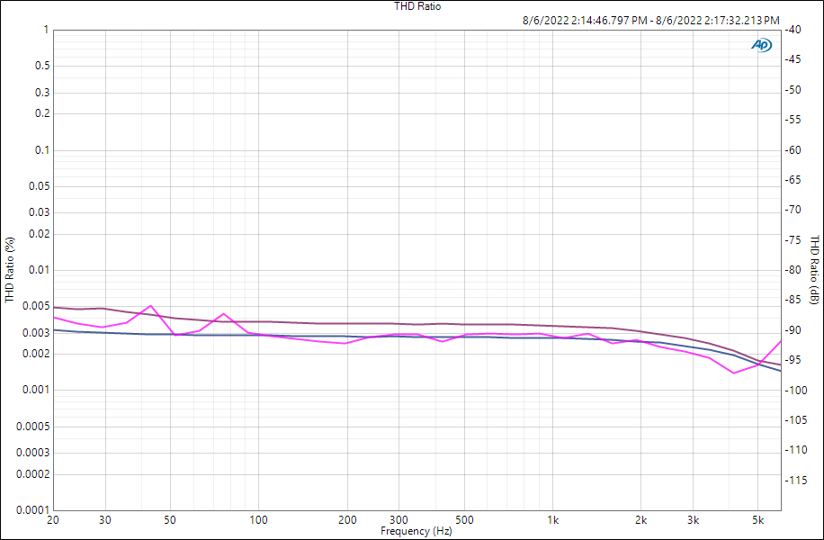Click the Frequency (Hz) axis title
The image size is (824, 540).
tap(416, 531)
